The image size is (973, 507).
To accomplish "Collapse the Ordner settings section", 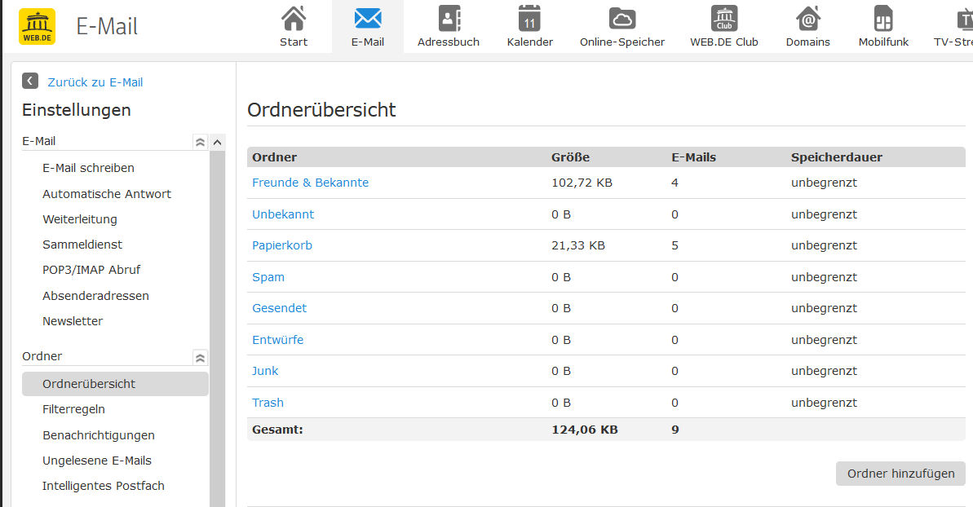I will [200, 358].
